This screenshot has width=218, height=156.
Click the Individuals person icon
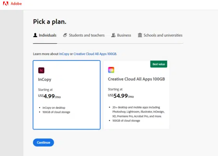click(35, 35)
